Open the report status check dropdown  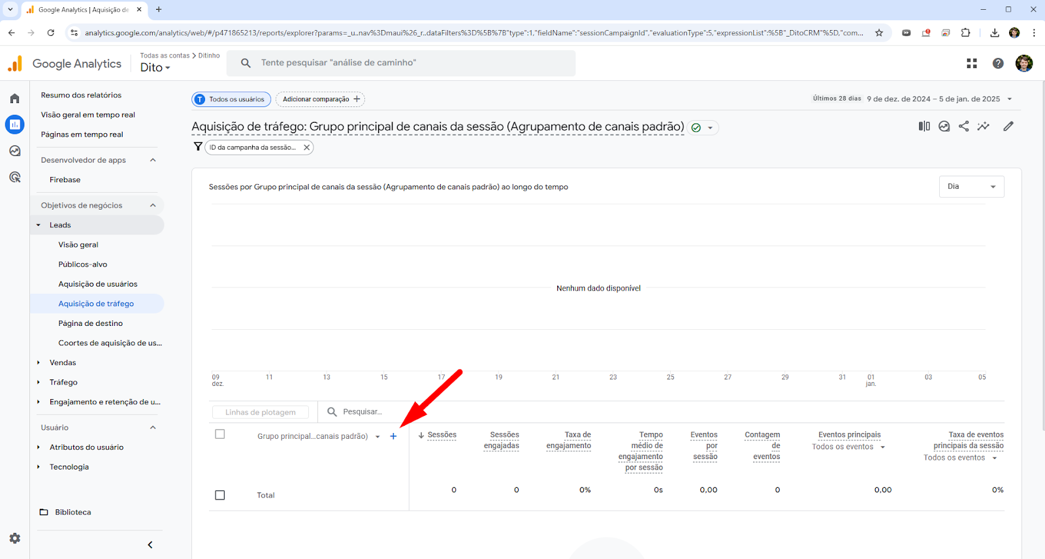click(x=703, y=128)
